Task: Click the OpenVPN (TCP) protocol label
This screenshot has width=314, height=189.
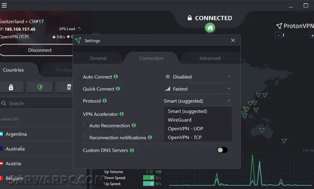Action: pos(14,37)
